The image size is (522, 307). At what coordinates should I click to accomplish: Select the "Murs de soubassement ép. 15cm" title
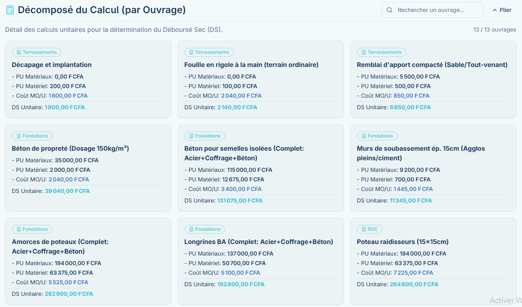[x=421, y=153]
